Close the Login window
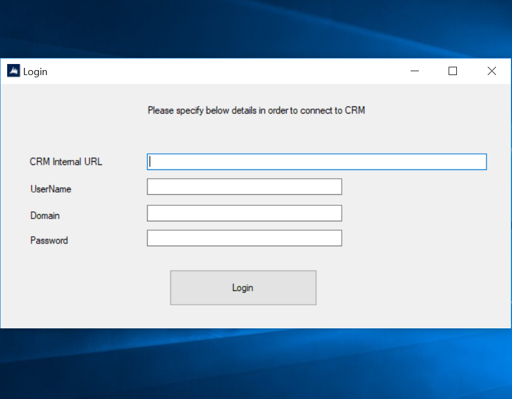512x399 pixels. (491, 71)
